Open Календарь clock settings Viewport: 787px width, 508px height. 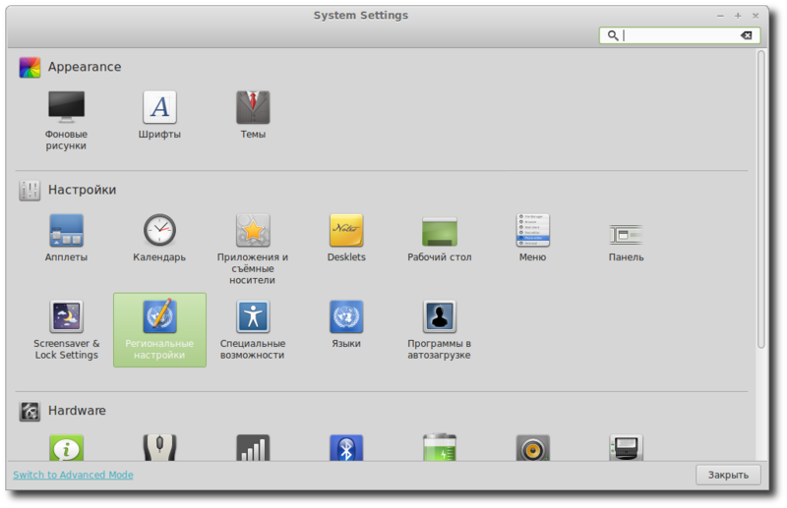tap(159, 238)
